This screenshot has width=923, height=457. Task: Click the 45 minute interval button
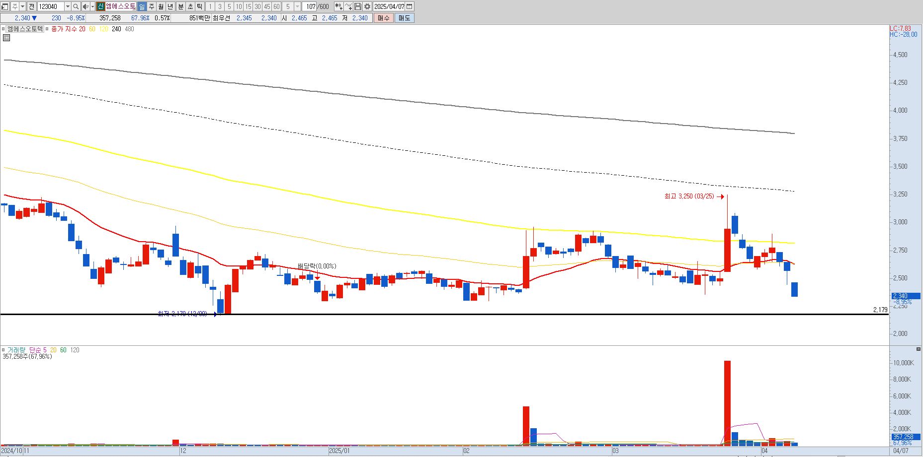267,6
